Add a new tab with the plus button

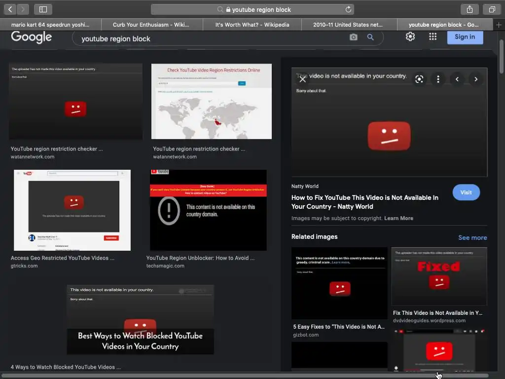click(x=499, y=25)
